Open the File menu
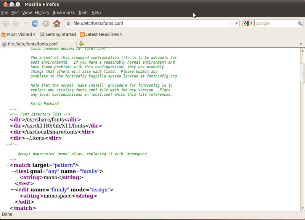Viewport: 305px width, 220px height. tap(5, 13)
